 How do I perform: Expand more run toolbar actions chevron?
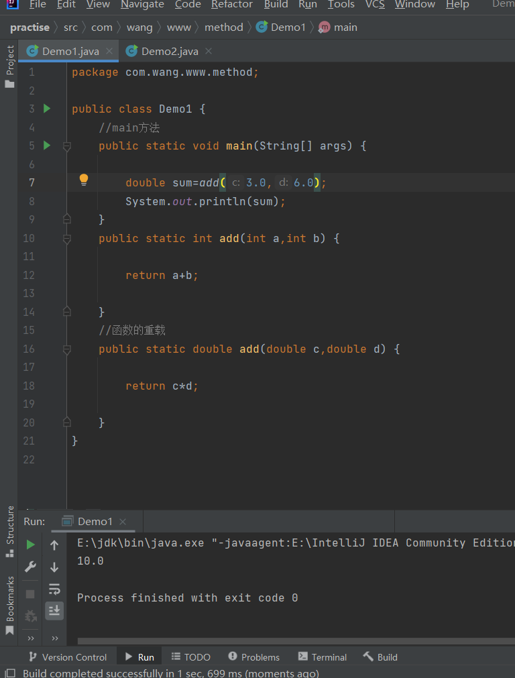pyautogui.click(x=31, y=638)
